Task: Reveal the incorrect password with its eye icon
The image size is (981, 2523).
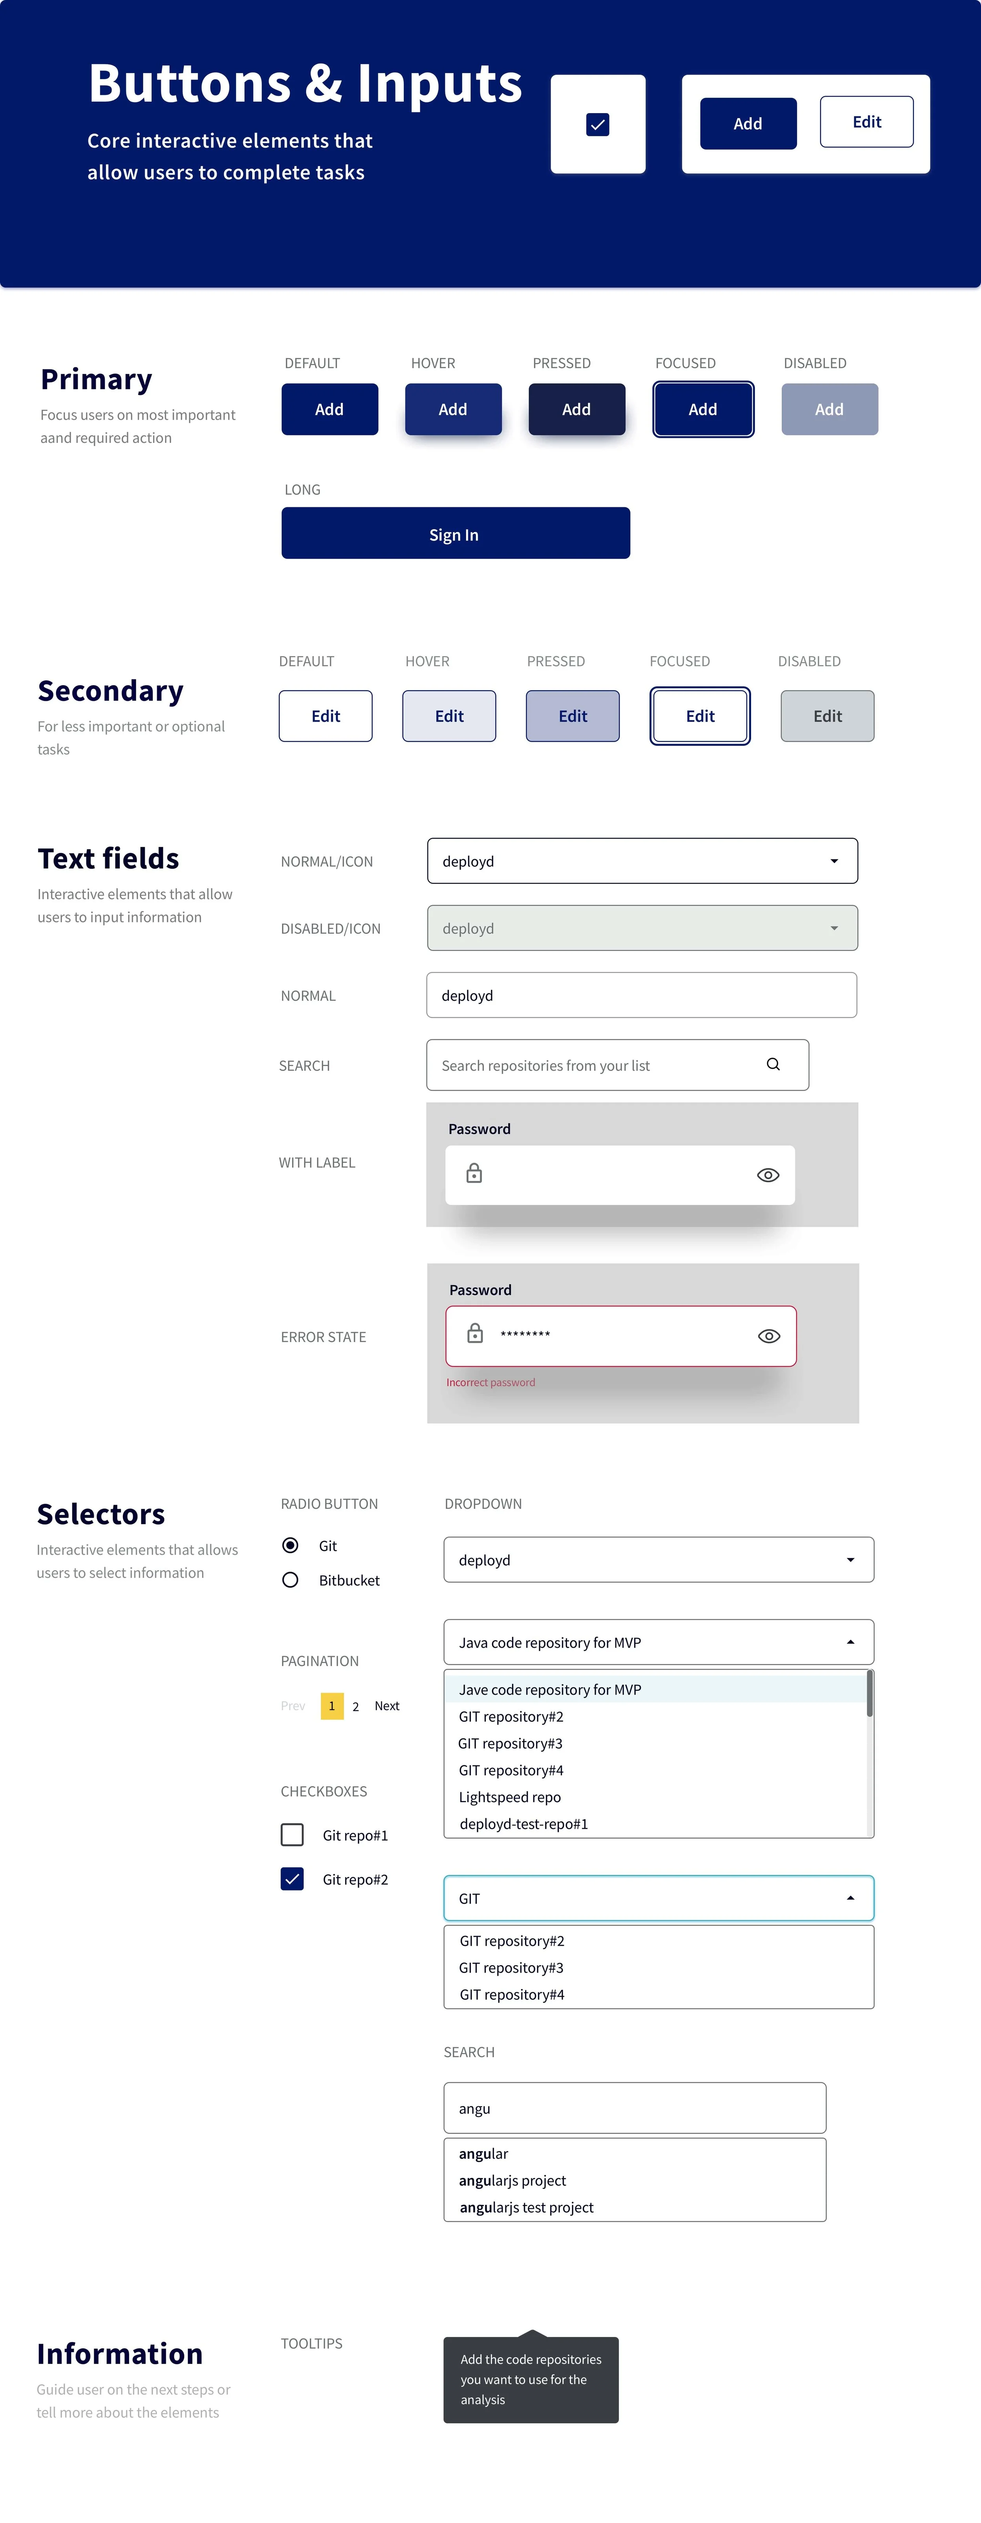Action: [x=769, y=1336]
